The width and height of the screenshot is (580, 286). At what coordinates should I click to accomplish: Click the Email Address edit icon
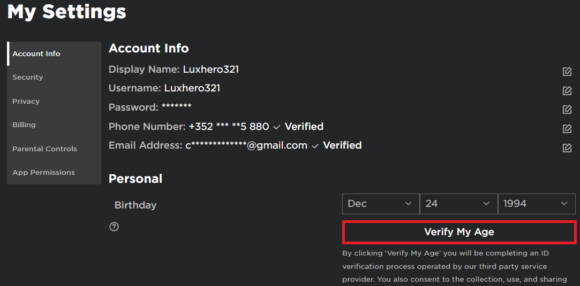(567, 148)
